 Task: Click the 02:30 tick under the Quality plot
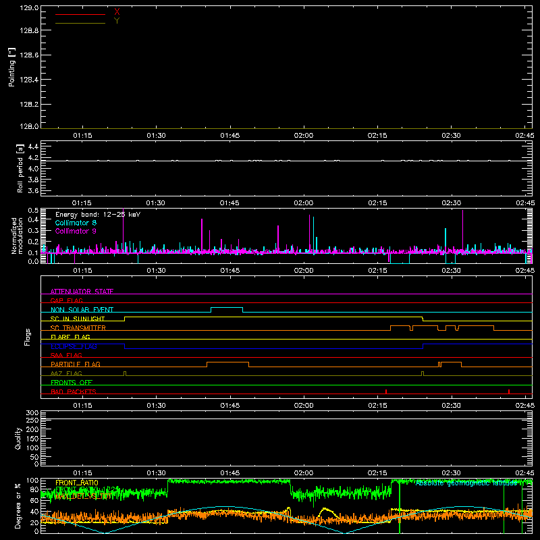451,473
